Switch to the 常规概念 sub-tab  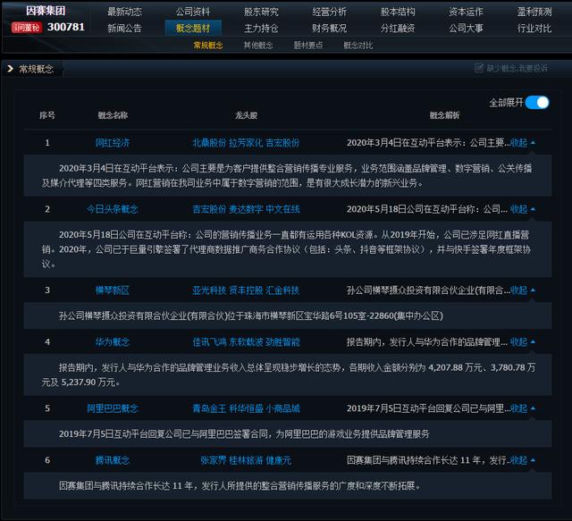[x=208, y=46]
